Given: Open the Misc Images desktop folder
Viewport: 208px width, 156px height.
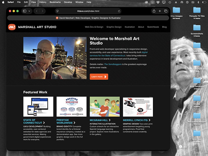Looking at the screenshot, I should coord(177,10).
